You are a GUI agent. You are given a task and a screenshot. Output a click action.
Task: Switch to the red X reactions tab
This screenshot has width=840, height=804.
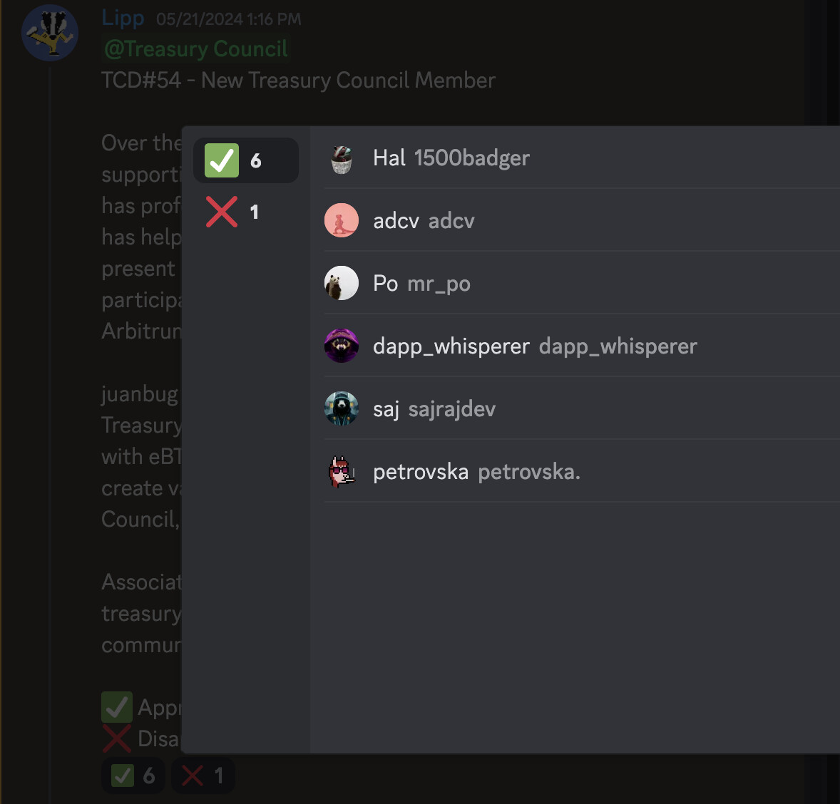[x=245, y=212]
